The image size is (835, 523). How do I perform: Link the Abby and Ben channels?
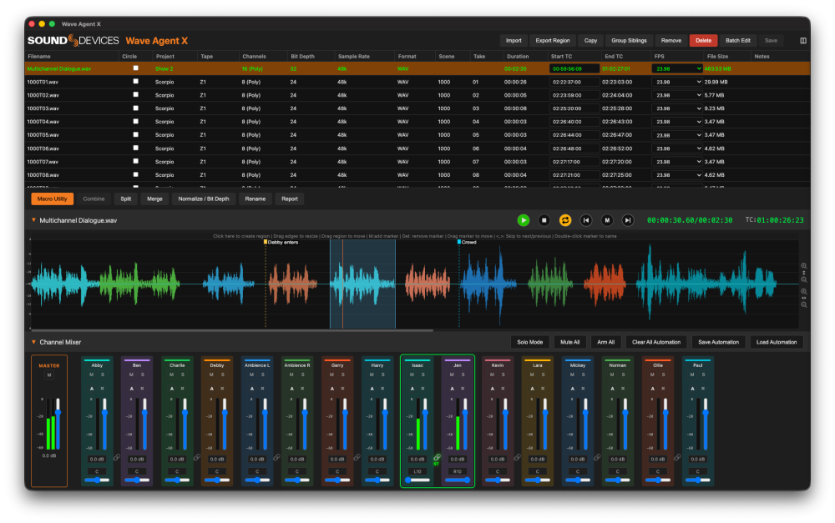click(x=117, y=457)
